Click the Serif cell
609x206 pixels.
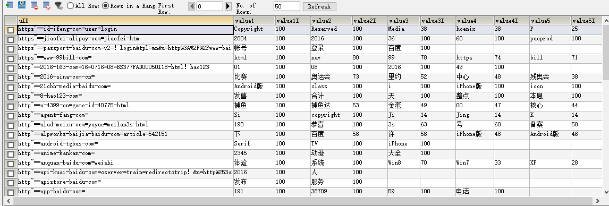255,144
